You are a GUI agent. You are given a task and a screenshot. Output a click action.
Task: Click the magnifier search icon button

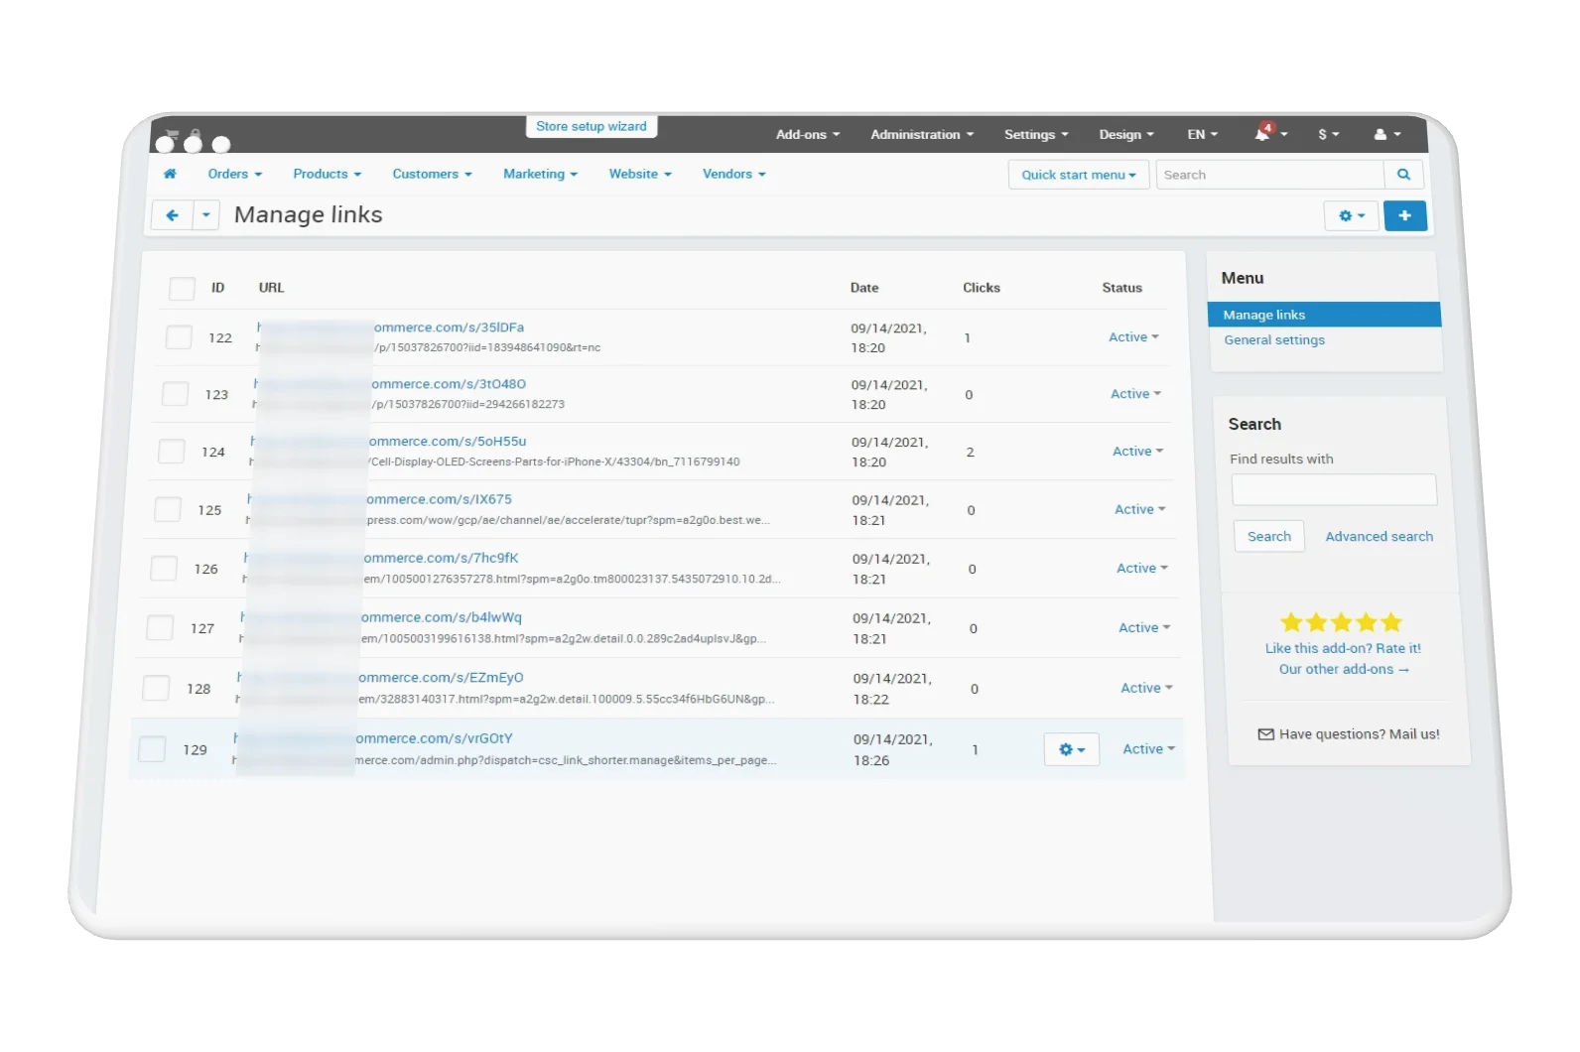[x=1403, y=175]
